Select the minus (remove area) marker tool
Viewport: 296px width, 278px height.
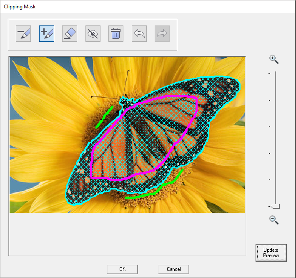(x=23, y=33)
